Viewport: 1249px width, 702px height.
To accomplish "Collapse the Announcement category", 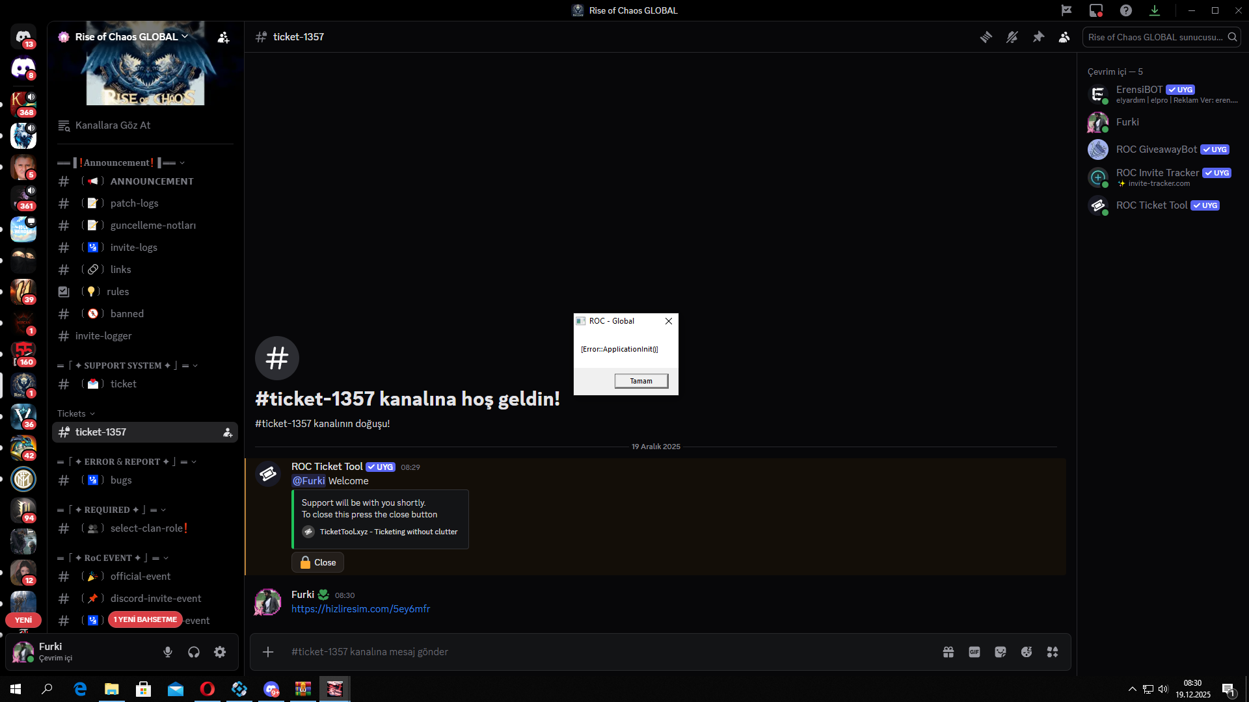I will click(x=121, y=162).
